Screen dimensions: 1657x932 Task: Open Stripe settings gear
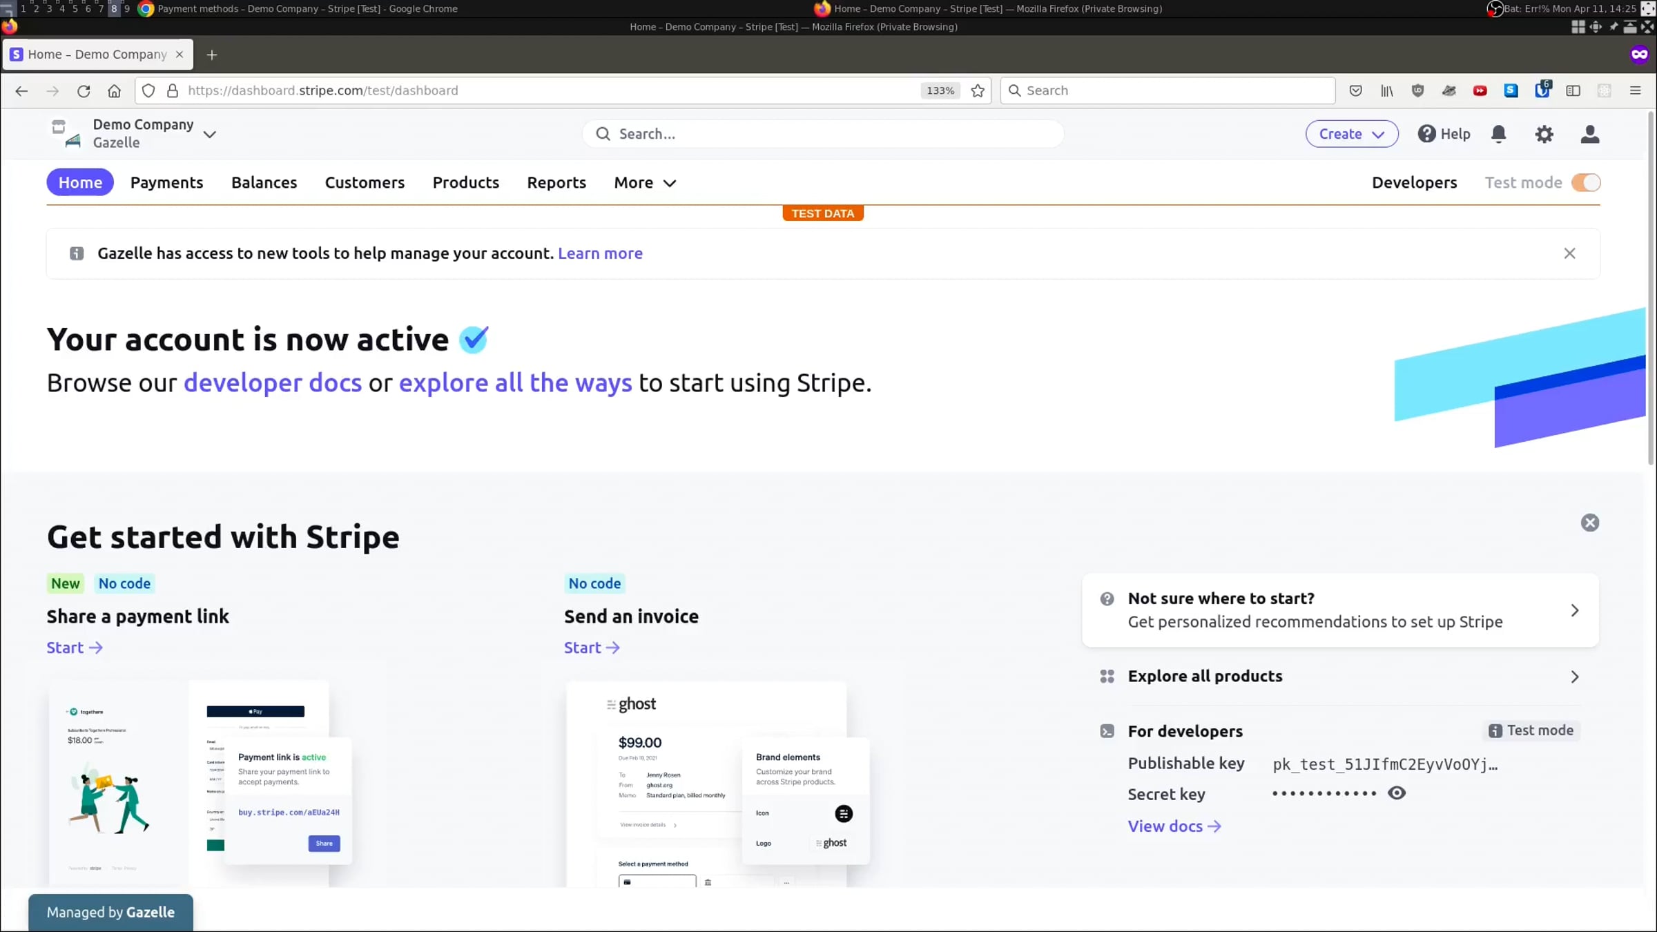pos(1544,134)
